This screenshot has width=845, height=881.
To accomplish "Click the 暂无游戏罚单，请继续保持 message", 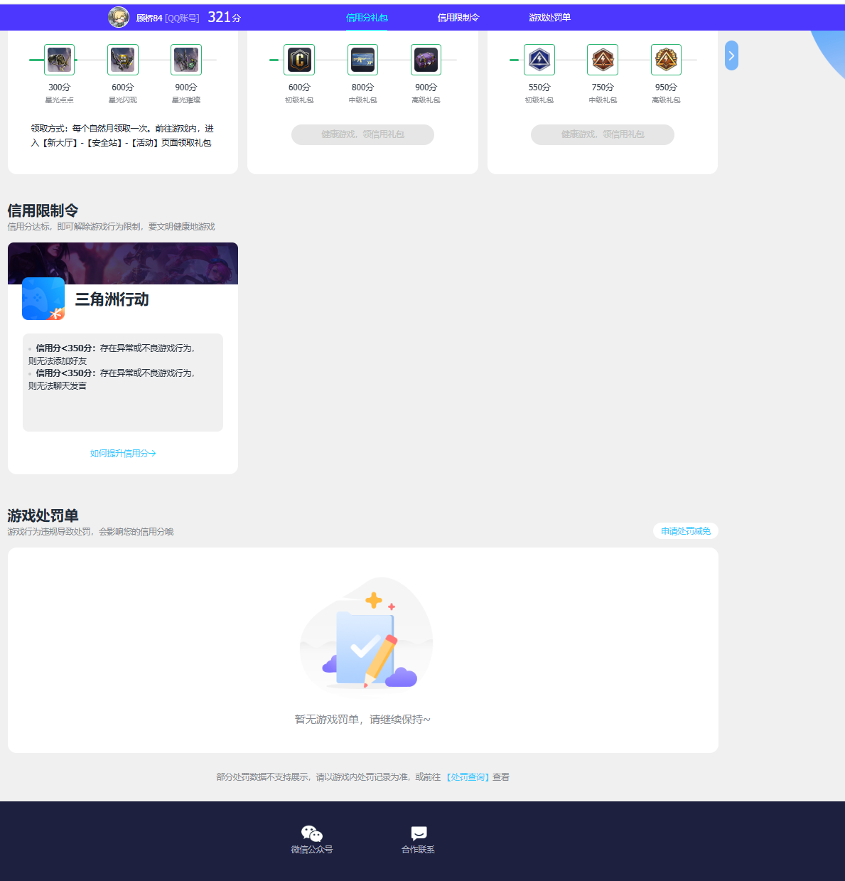I will tap(362, 720).
